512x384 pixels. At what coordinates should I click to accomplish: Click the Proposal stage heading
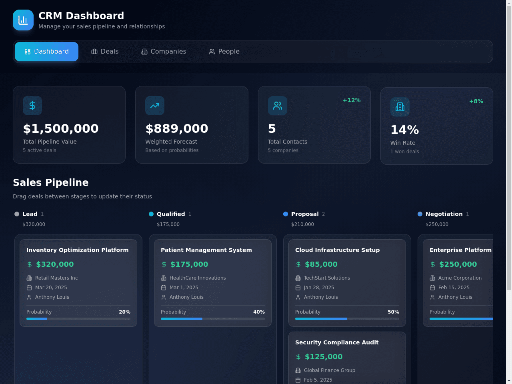point(305,214)
